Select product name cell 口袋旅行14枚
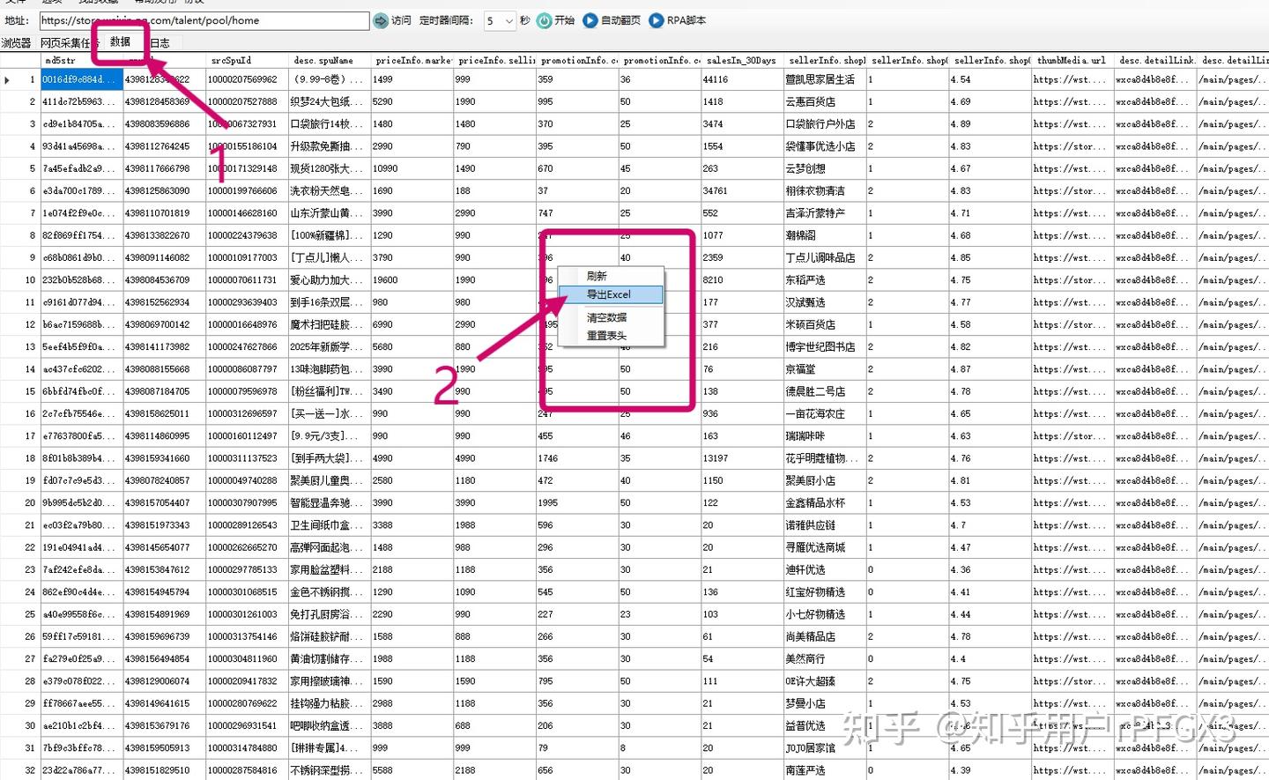This screenshot has width=1269, height=780. [330, 124]
